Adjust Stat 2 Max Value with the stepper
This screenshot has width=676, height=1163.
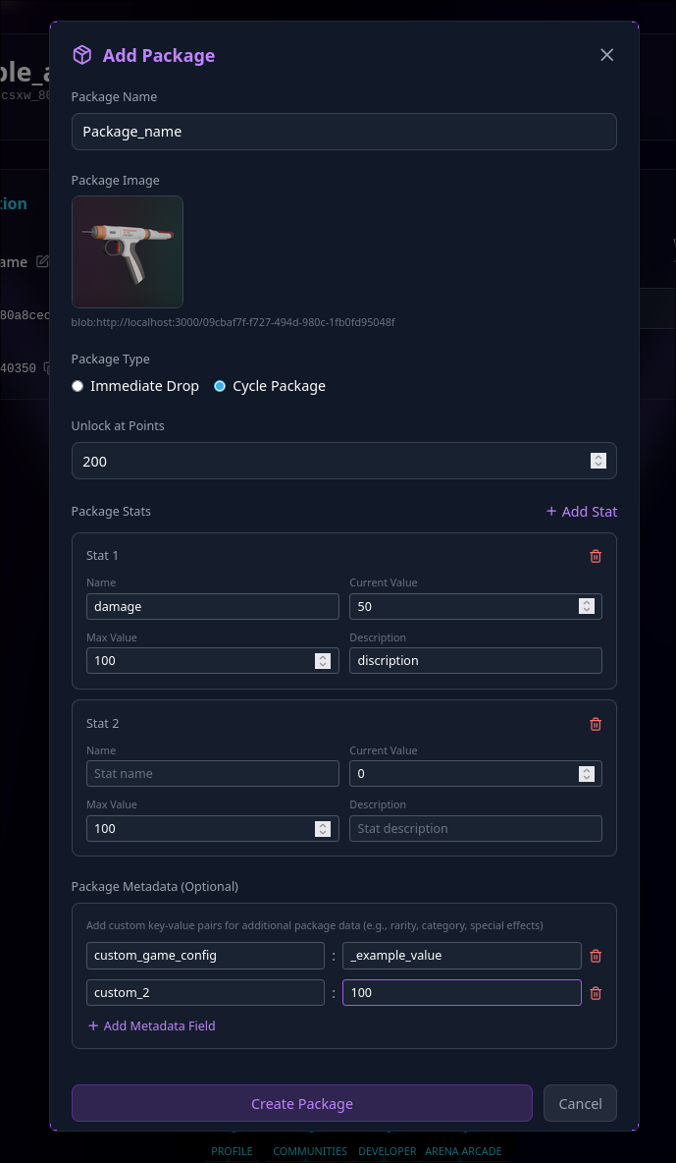[323, 828]
